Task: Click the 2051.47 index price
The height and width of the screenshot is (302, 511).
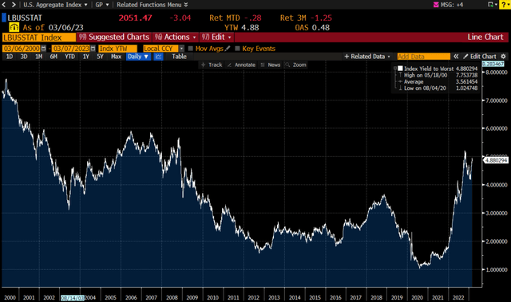Action: click(x=135, y=18)
